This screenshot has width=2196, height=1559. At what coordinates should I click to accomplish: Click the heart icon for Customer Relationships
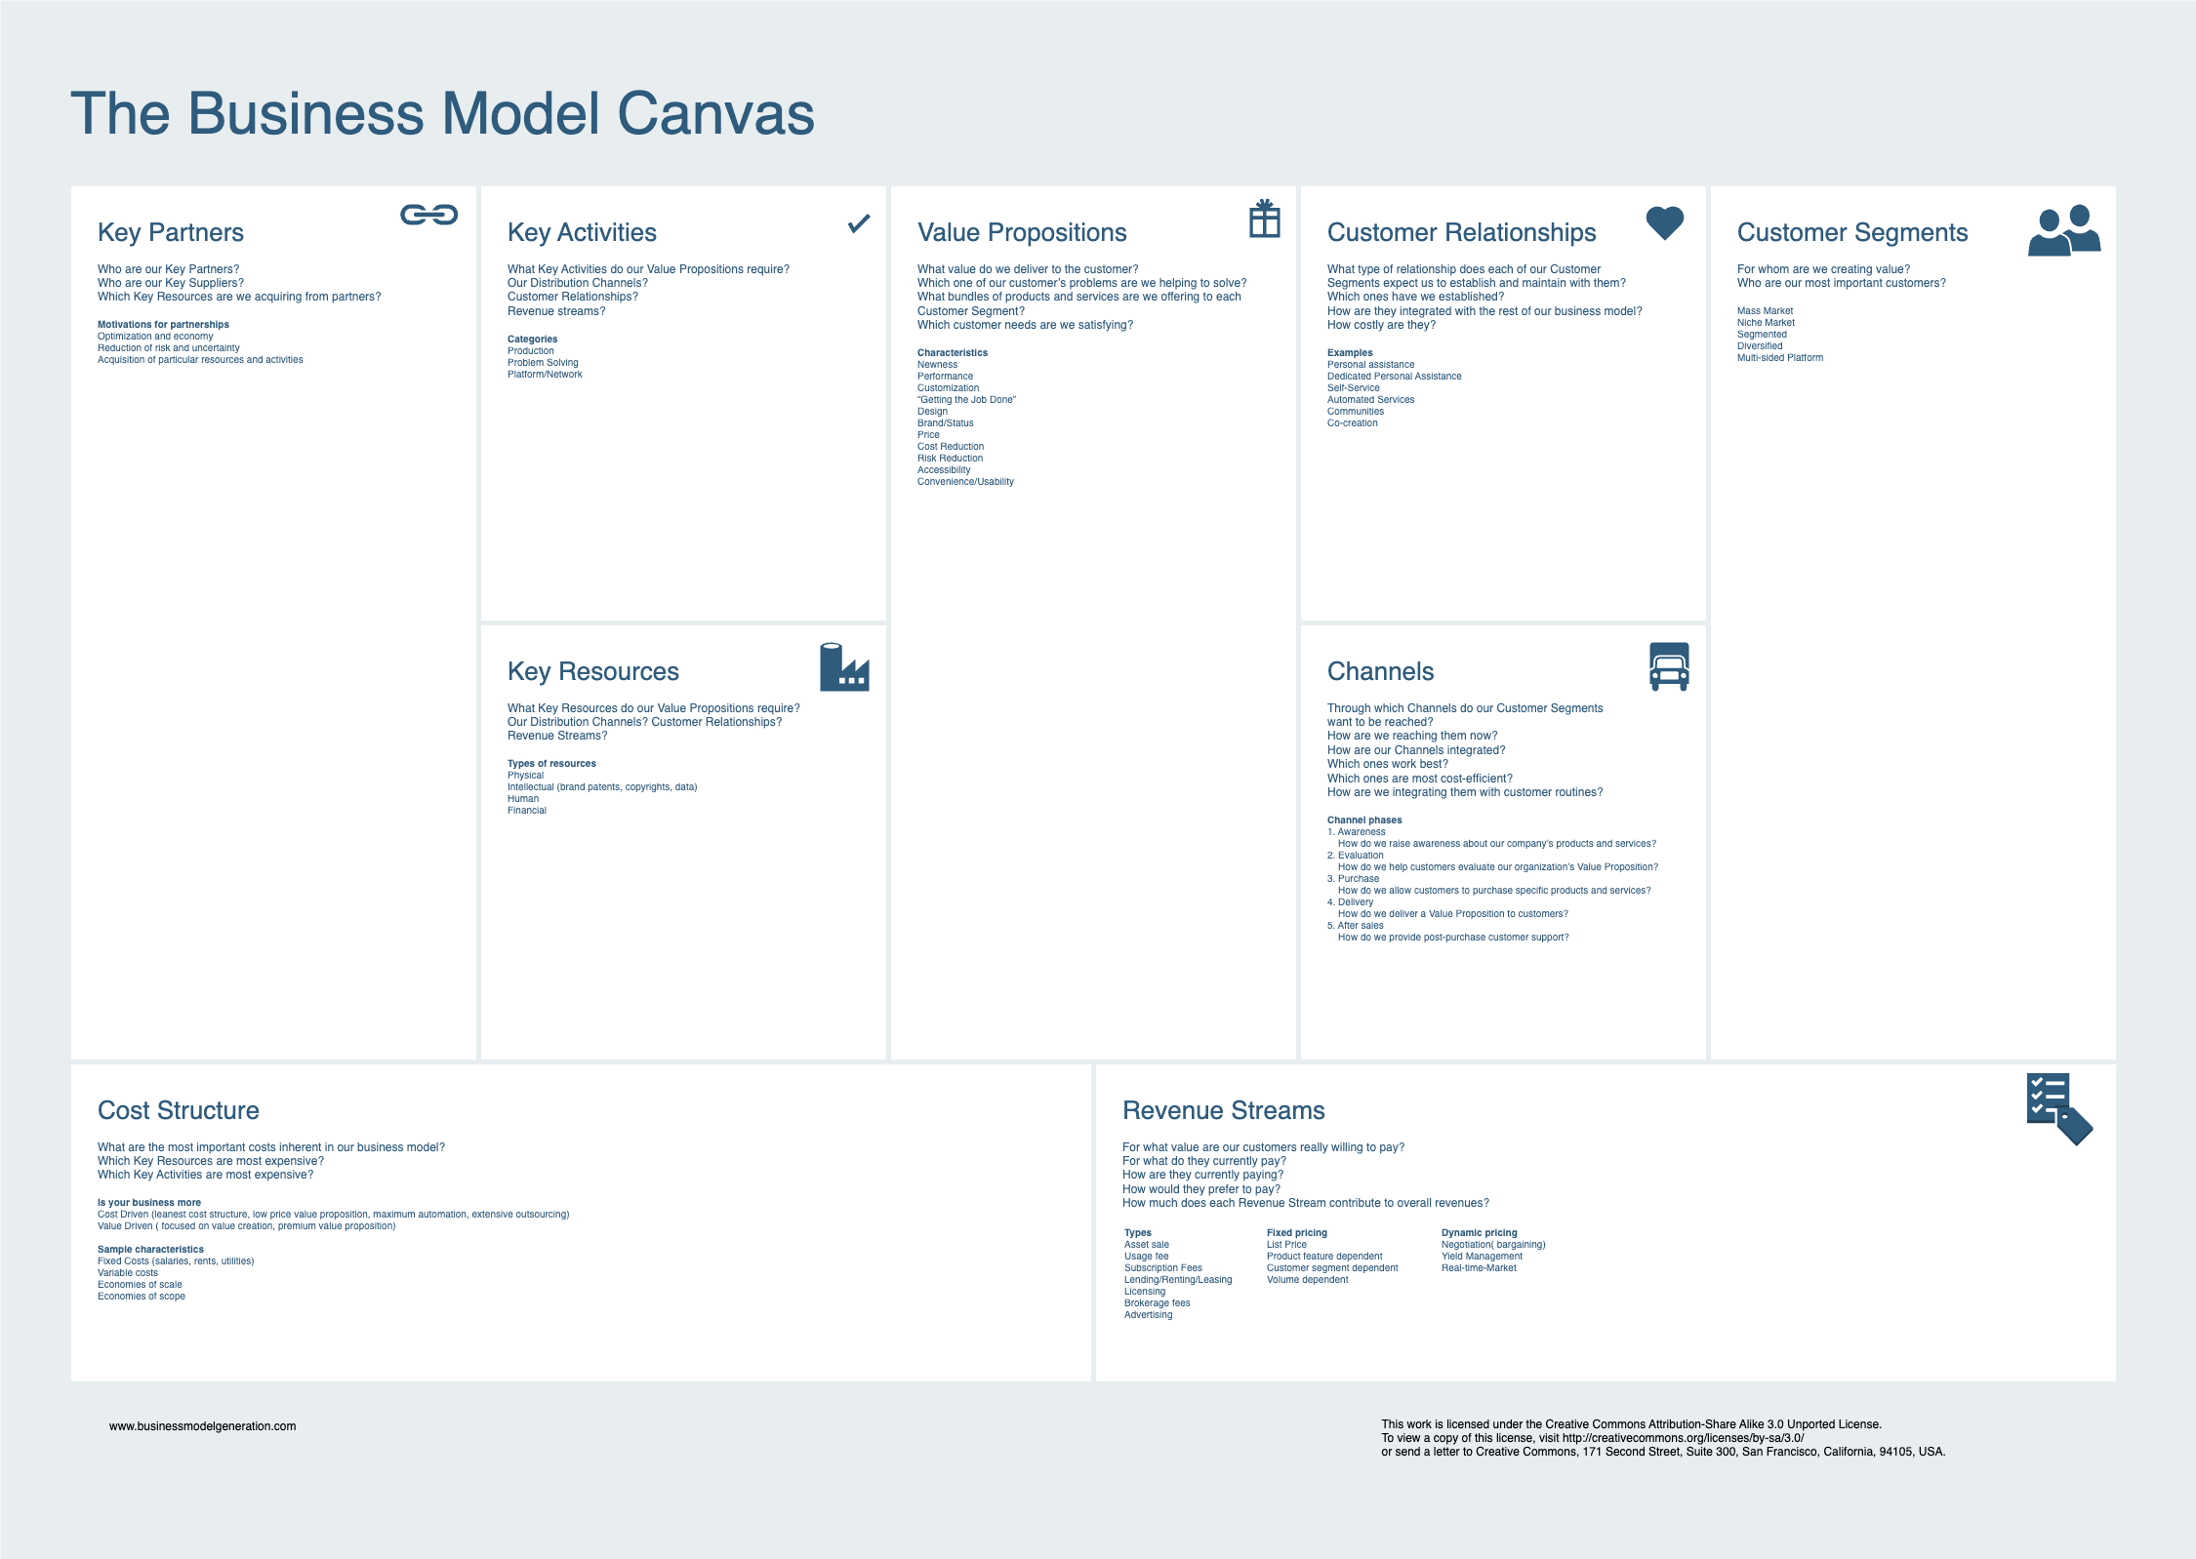(x=1662, y=222)
